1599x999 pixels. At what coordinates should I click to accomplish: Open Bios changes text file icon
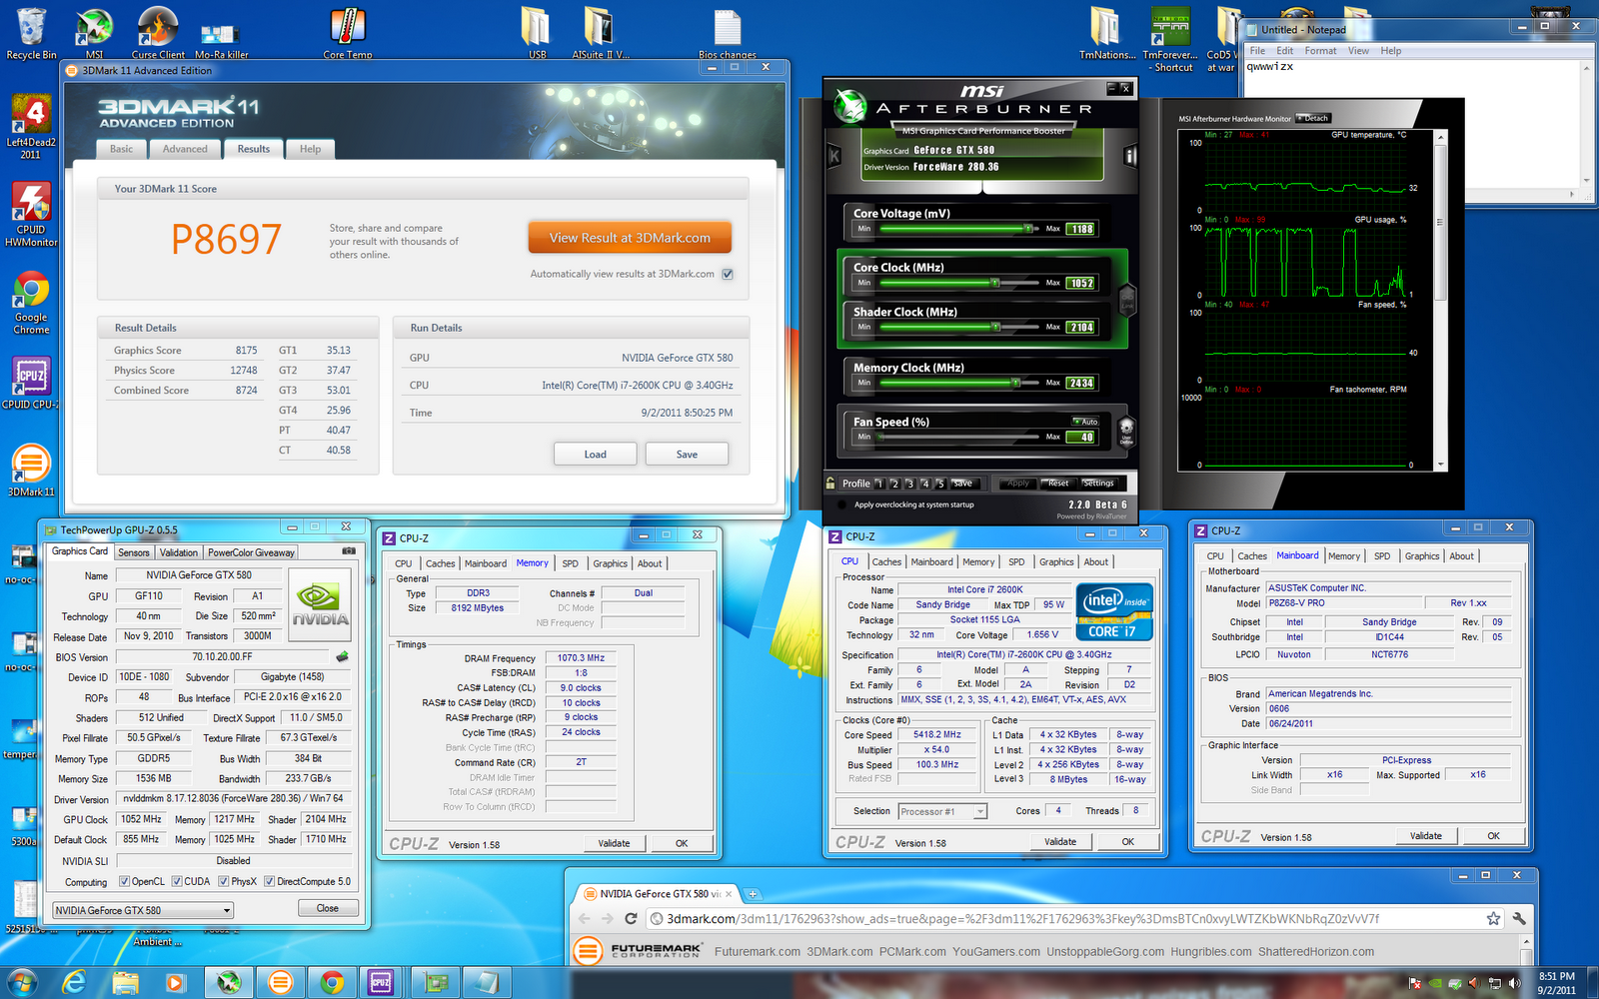pyautogui.click(x=727, y=32)
